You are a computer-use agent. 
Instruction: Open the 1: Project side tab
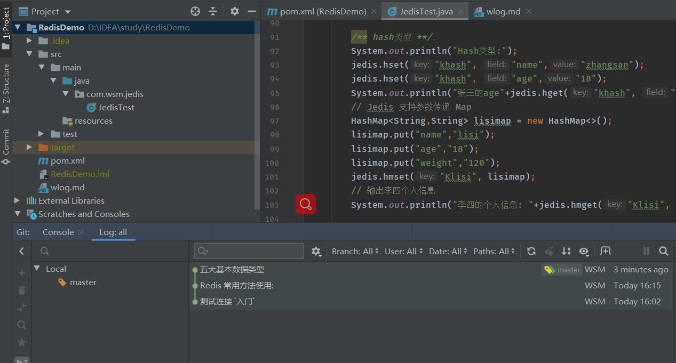[6, 28]
